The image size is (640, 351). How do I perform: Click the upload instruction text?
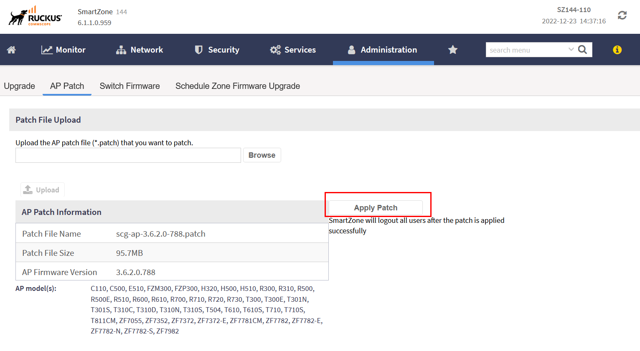(104, 143)
